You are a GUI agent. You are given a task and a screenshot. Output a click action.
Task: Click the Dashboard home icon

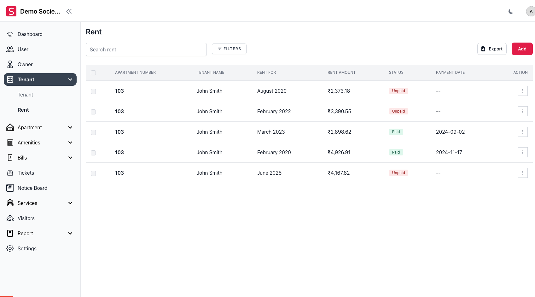(x=10, y=34)
